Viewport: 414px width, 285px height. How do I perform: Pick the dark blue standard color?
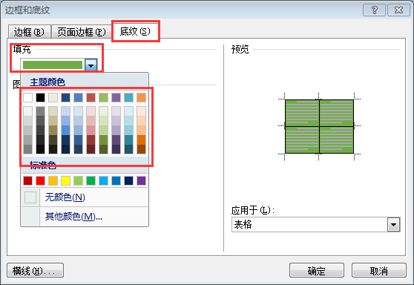[x=129, y=181]
